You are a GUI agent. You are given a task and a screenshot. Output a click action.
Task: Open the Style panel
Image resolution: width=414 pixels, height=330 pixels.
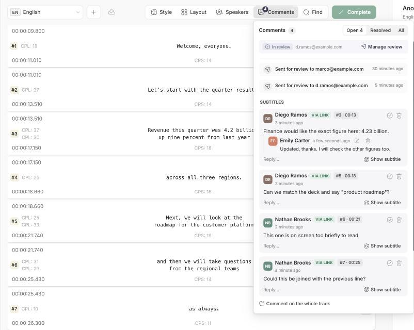[x=162, y=12]
